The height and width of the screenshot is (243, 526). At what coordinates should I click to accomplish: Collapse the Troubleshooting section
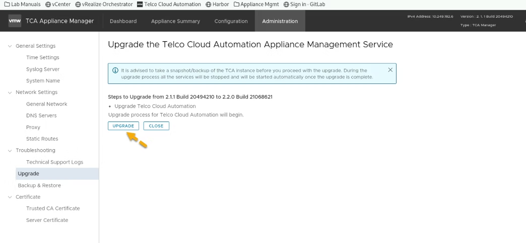(11, 151)
